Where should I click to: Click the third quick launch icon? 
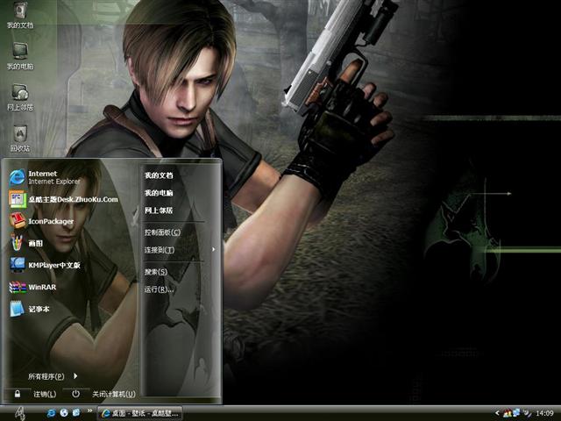[x=76, y=413]
